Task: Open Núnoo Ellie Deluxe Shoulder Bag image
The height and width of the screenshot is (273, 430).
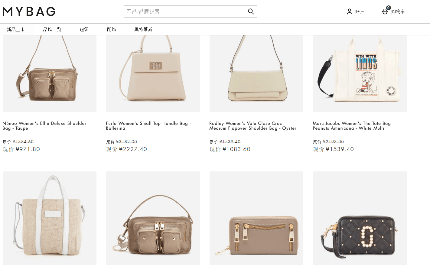Action: [50, 73]
